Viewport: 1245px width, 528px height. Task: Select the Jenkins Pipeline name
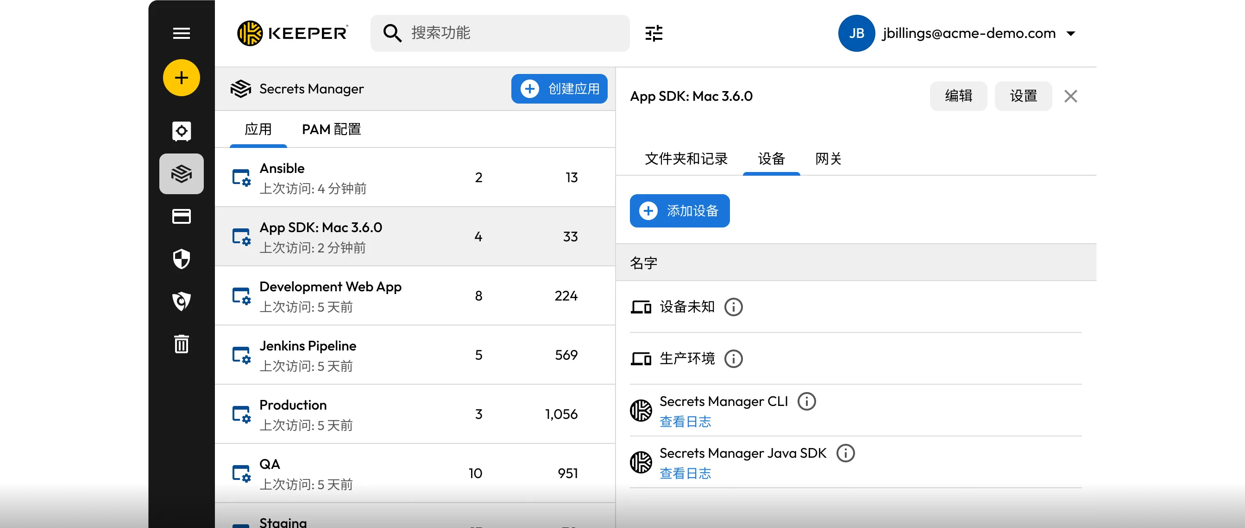point(308,346)
